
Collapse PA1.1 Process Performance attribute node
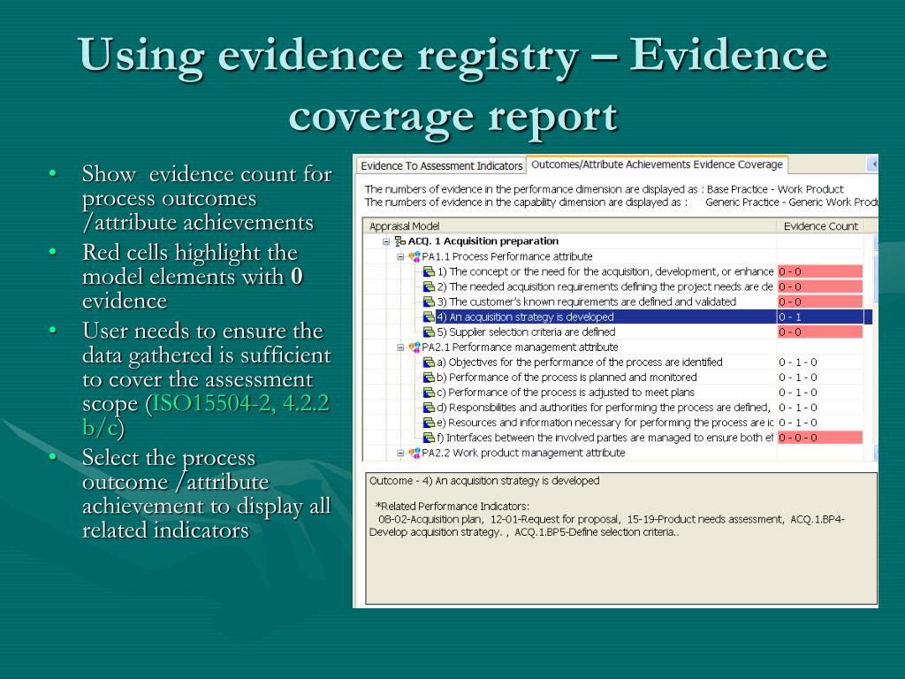click(x=400, y=256)
